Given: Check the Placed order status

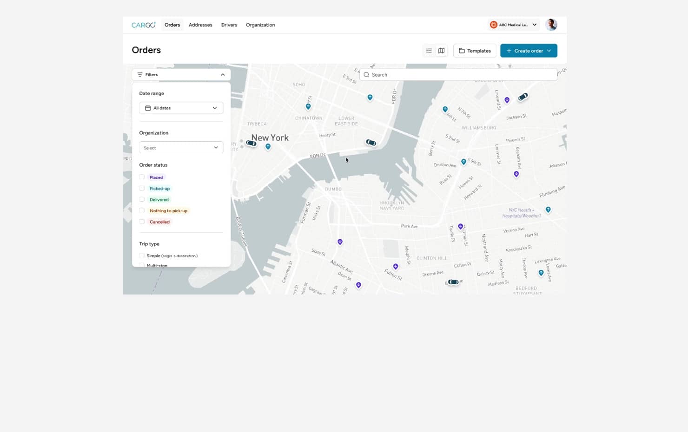Looking at the screenshot, I should coord(142,177).
